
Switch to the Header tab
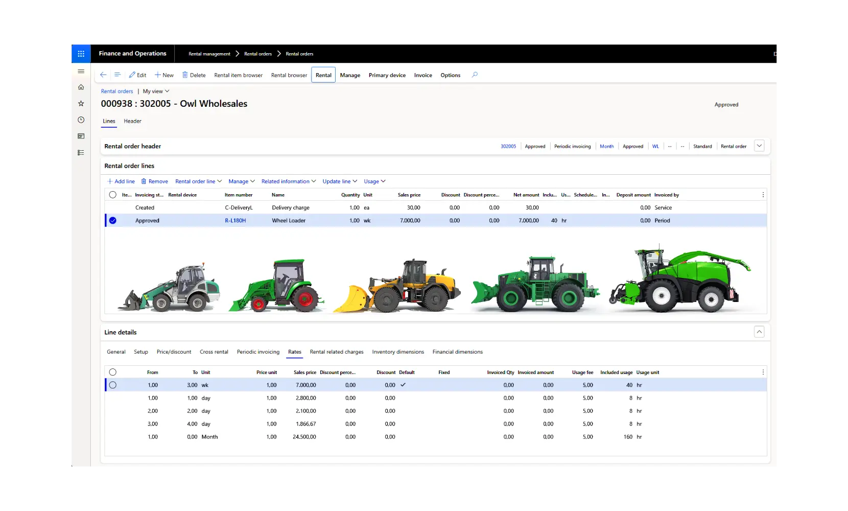click(132, 121)
